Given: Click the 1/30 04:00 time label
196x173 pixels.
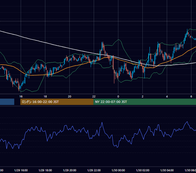Looking at the screenshot, I should point(167,170).
